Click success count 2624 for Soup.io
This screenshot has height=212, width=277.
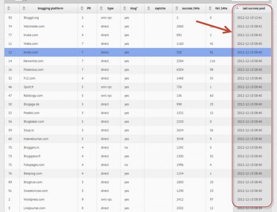(x=180, y=130)
